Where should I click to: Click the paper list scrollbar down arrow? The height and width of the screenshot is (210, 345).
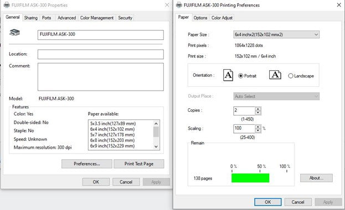click(156, 146)
